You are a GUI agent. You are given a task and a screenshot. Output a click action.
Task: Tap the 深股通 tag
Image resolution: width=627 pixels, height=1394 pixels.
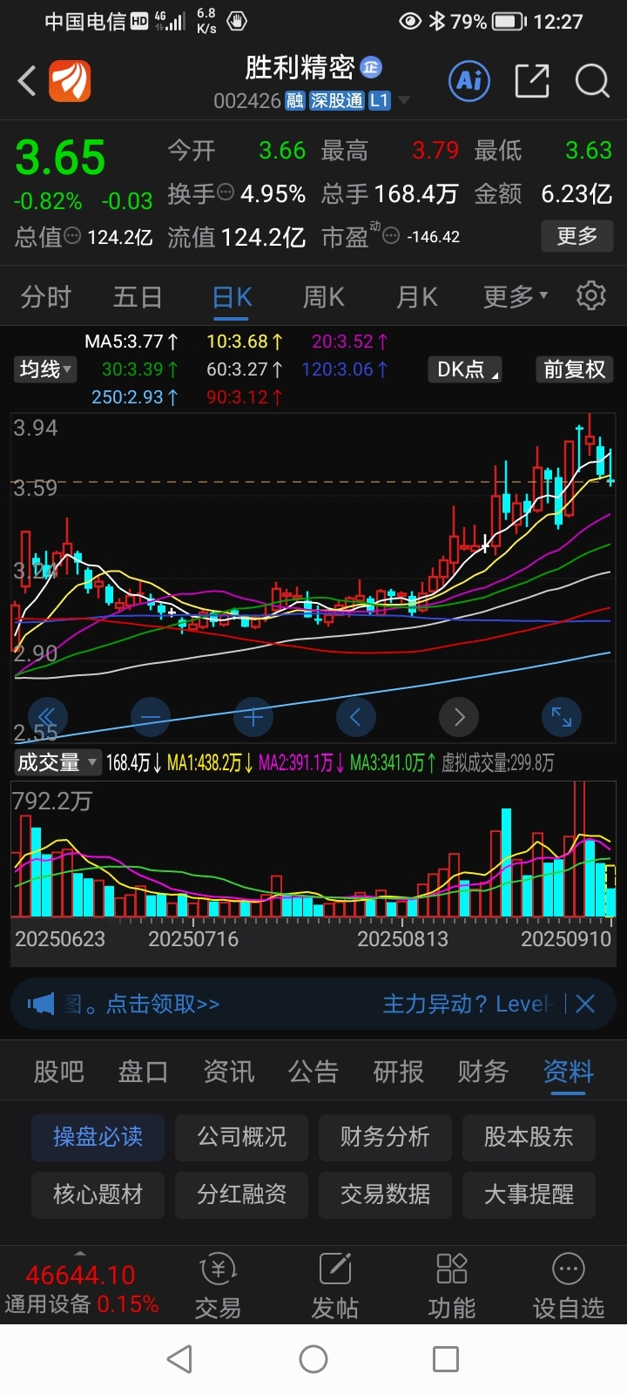pos(337,101)
